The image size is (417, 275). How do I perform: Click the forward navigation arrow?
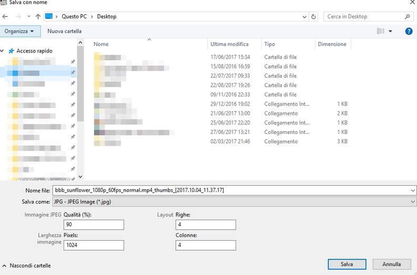pyautogui.click(x=17, y=17)
